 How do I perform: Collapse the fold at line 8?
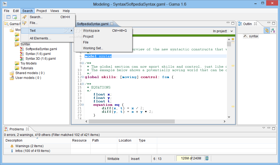(x=83, y=63)
